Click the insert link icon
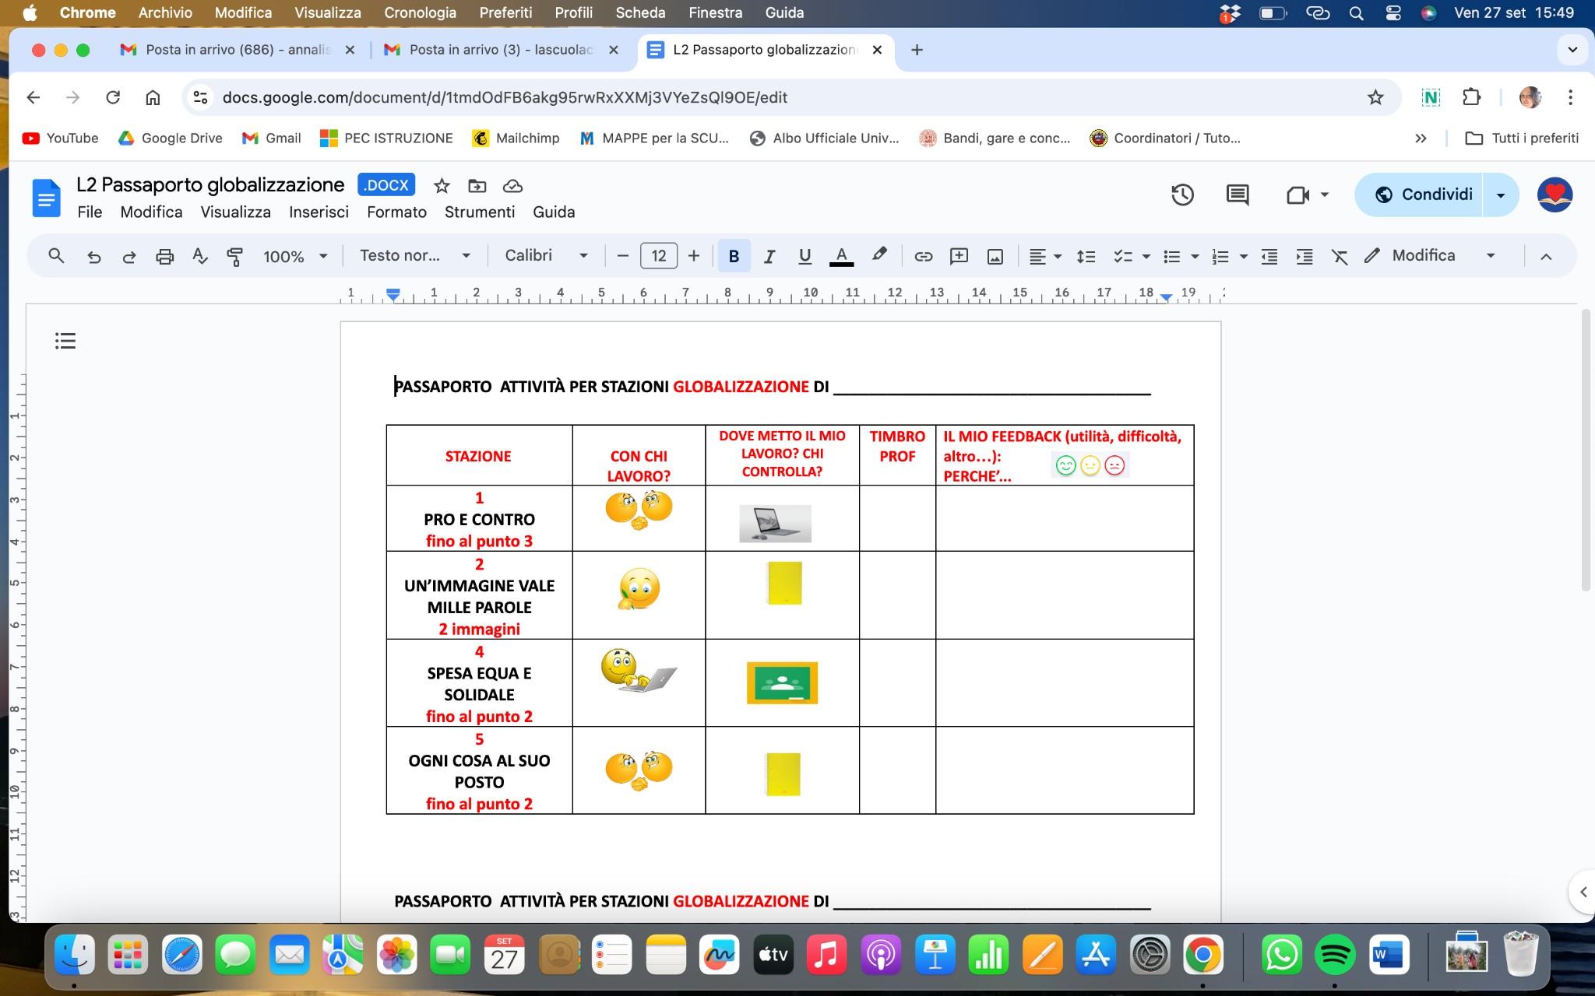 (x=923, y=256)
